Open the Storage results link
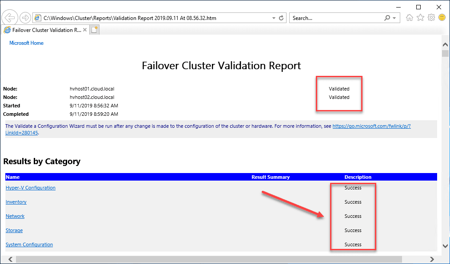 [x=14, y=230]
